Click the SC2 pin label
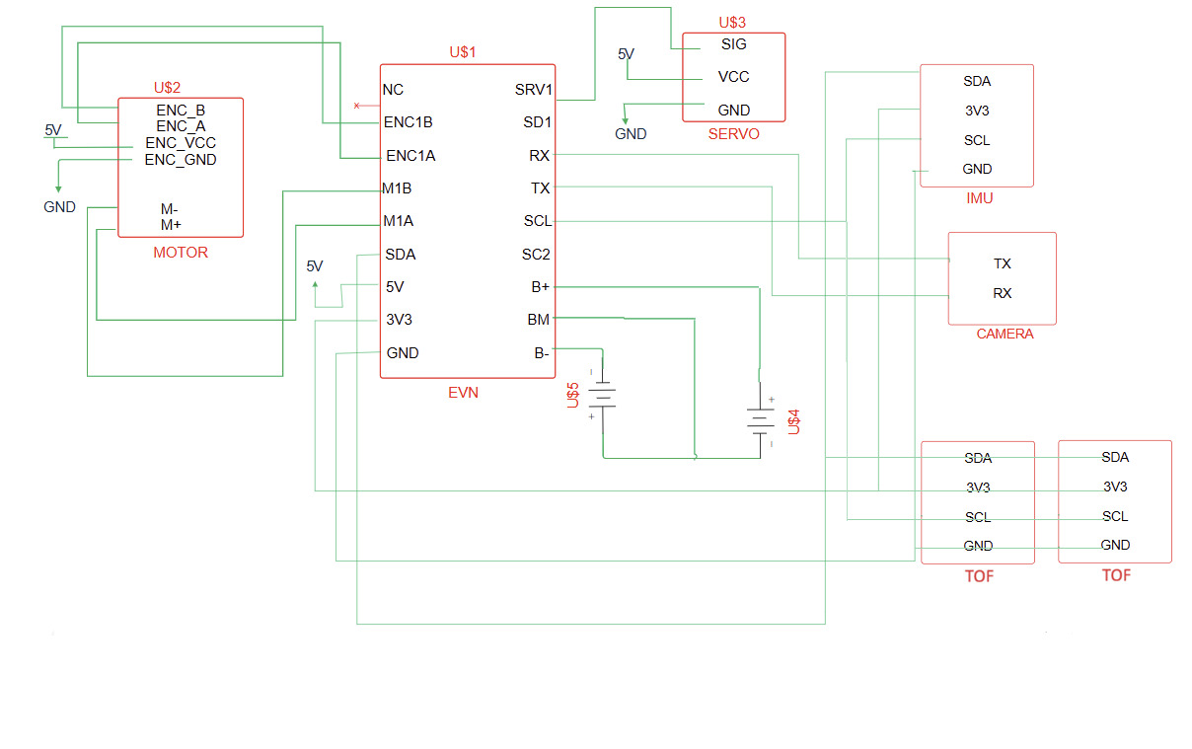Image resolution: width=1192 pixels, height=749 pixels. pos(536,254)
